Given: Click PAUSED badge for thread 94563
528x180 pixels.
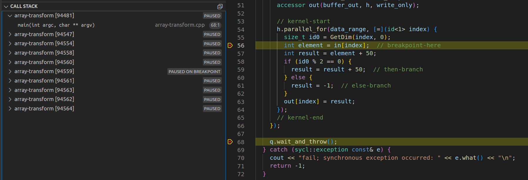Looking at the screenshot, I should click(212, 90).
